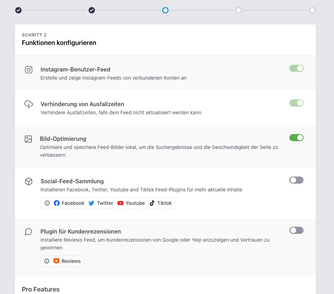Enable the Social-Feed-Sammlung toggle
334x294 pixels.
pos(296,180)
